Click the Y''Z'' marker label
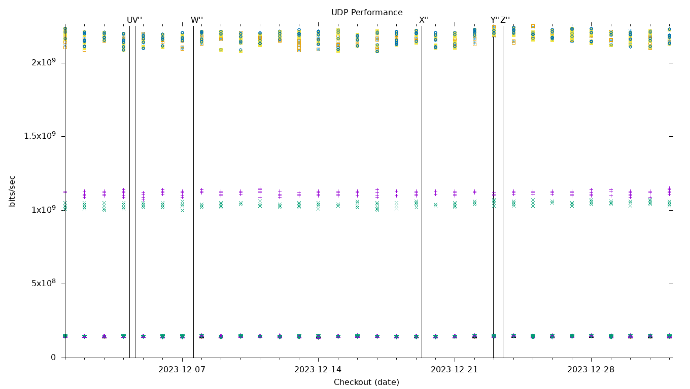The height and width of the screenshot is (389, 690). (500, 20)
